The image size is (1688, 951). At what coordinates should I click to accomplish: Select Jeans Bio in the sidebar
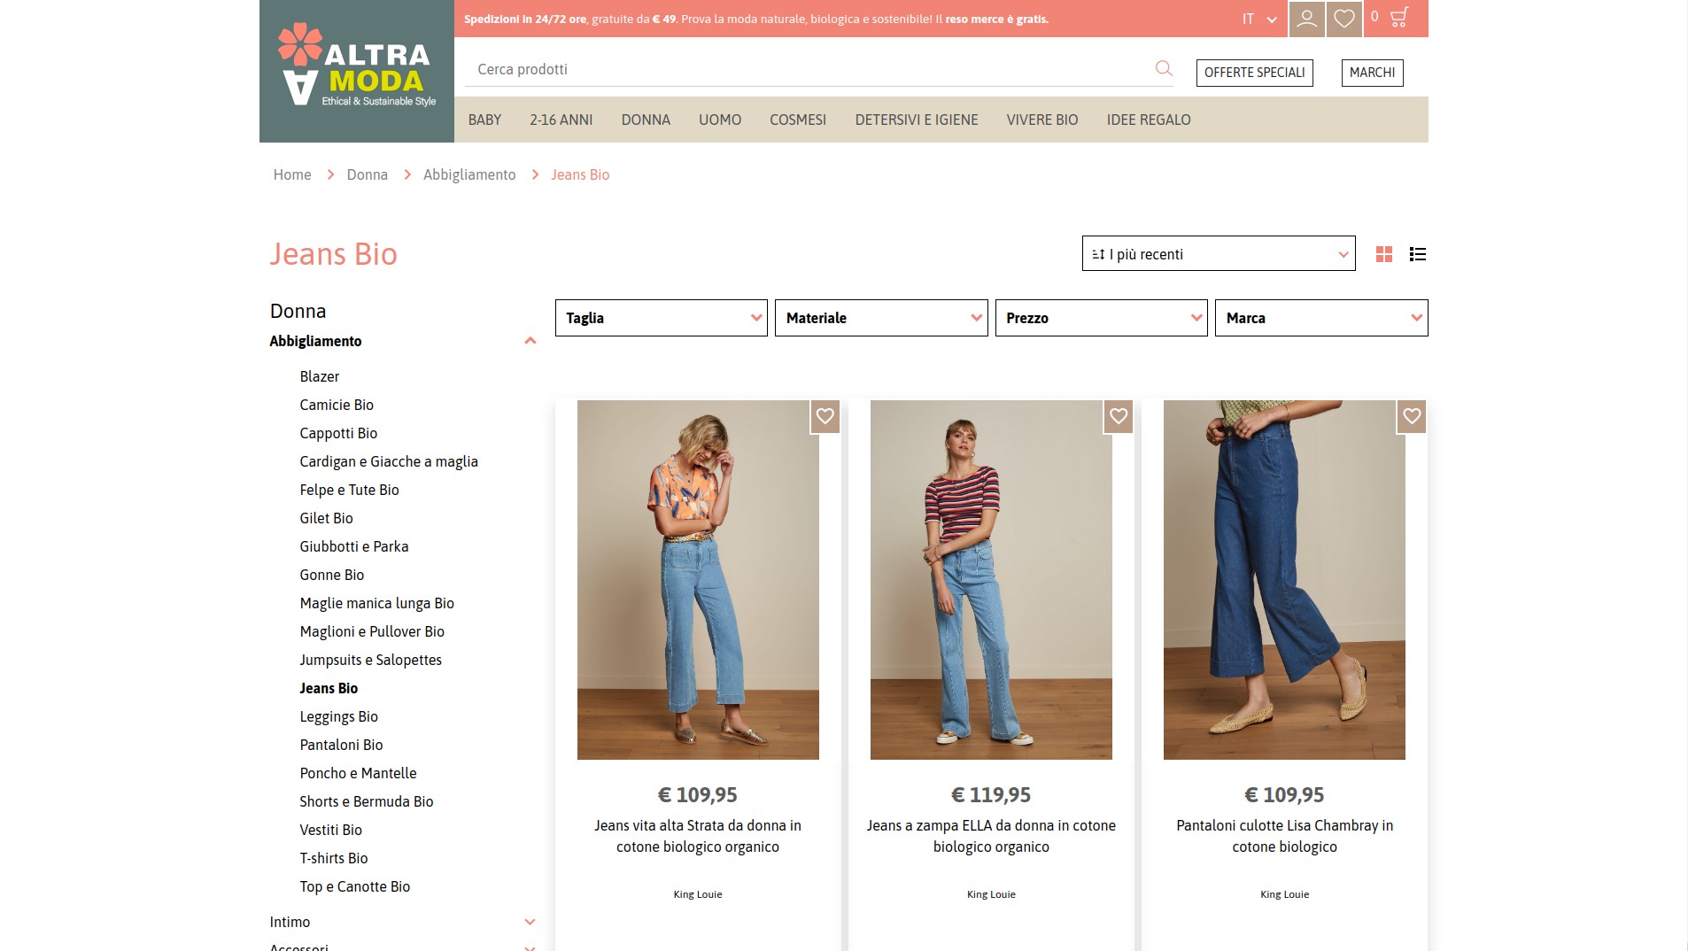click(329, 688)
